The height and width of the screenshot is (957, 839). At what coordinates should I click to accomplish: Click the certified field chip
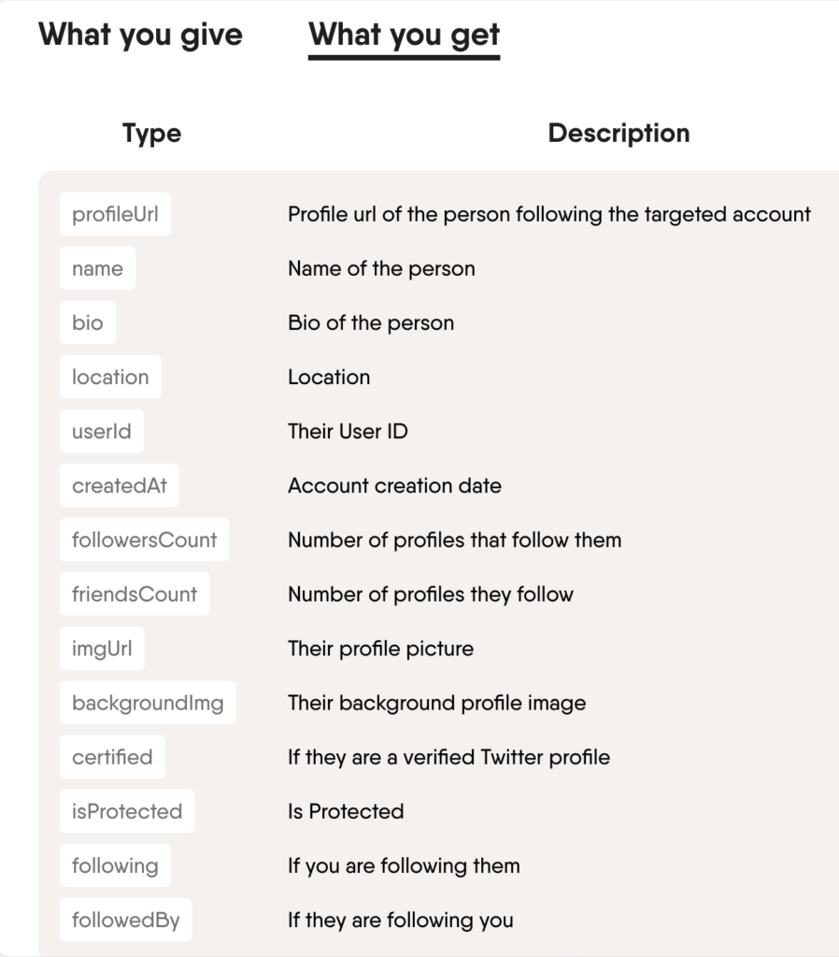(x=112, y=757)
